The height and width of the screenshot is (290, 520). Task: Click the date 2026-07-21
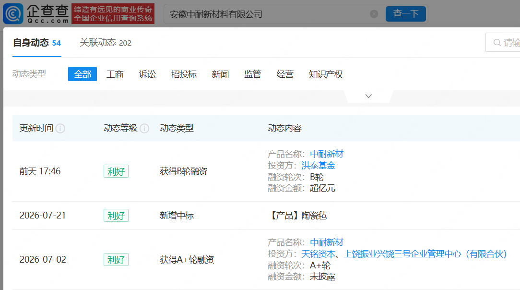42,216
